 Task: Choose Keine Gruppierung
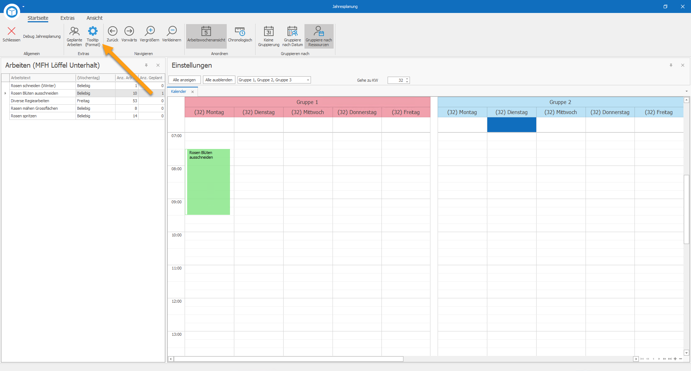click(x=268, y=36)
